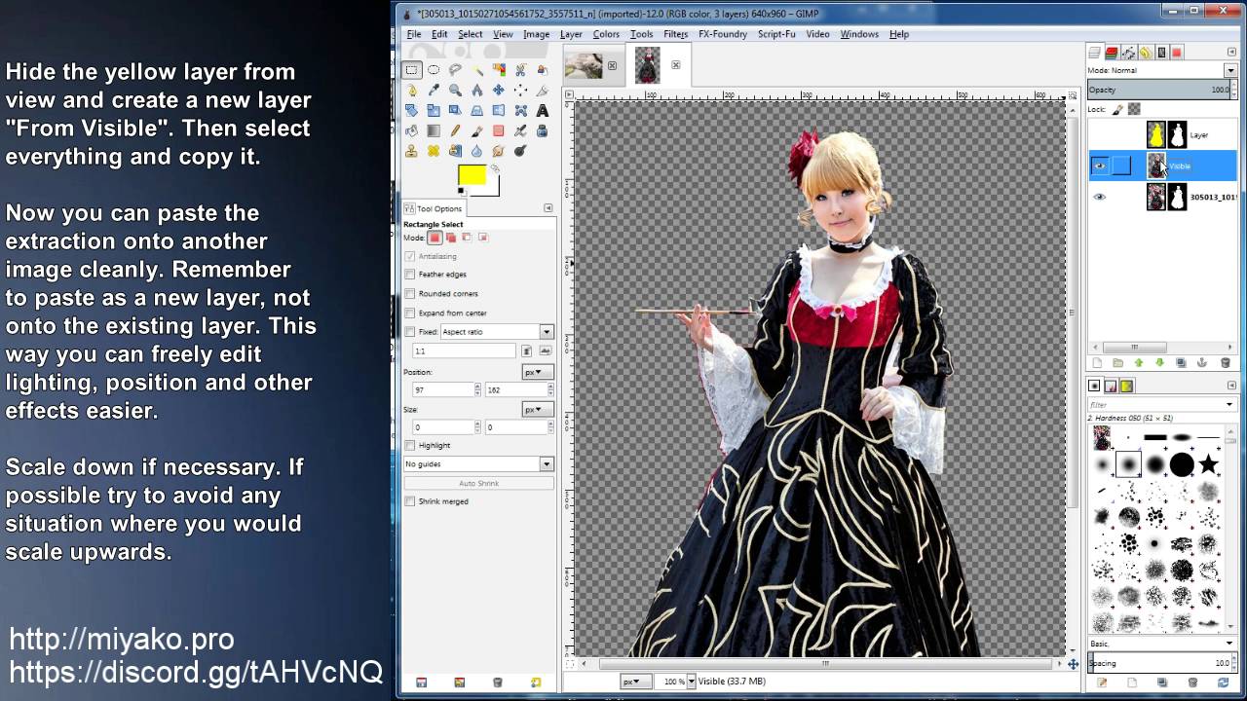Open the Select menu

pos(470,34)
